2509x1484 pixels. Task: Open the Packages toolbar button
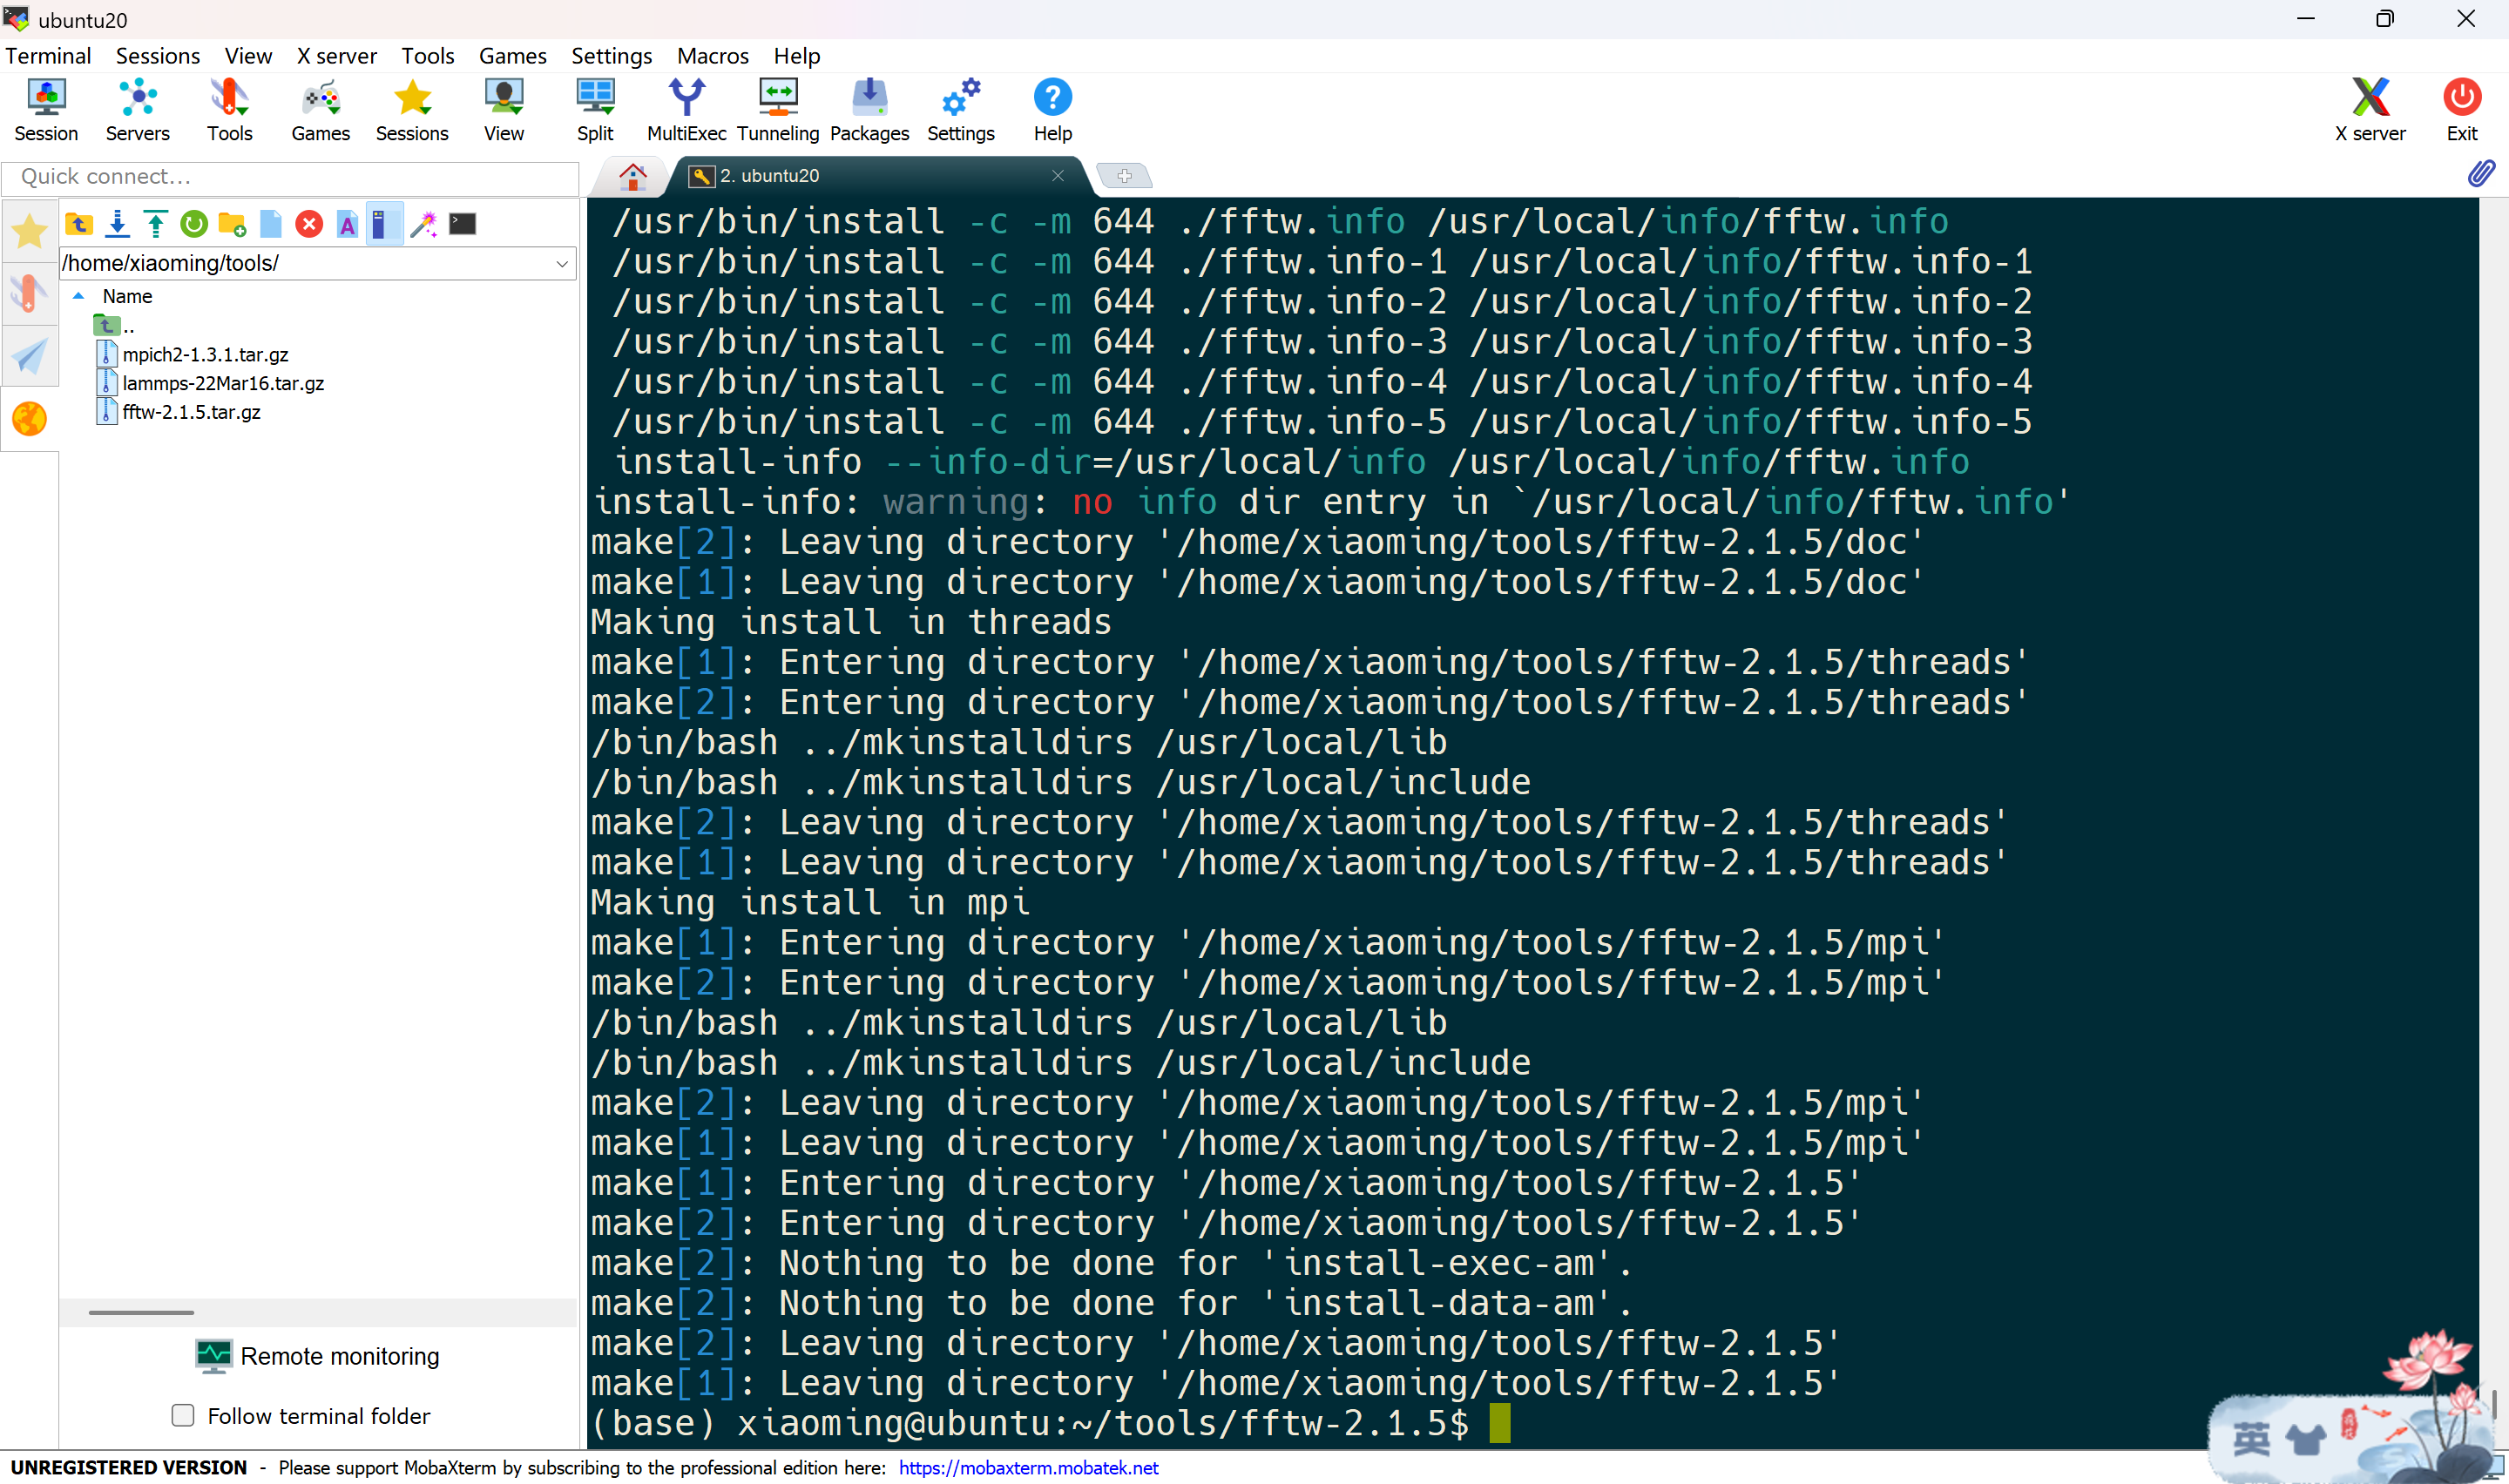click(x=870, y=110)
